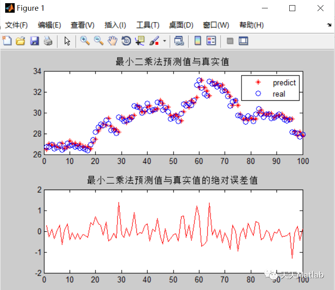Click the red star predict legend marker
Image resolution: width=335 pixels, height=290 pixels.
(258, 82)
